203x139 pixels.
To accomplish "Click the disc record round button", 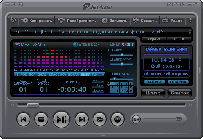I will click(117, 119).
